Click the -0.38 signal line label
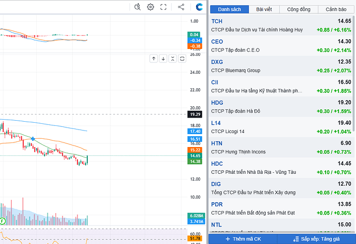Viewport: 356px width, 244px height. point(195,46)
